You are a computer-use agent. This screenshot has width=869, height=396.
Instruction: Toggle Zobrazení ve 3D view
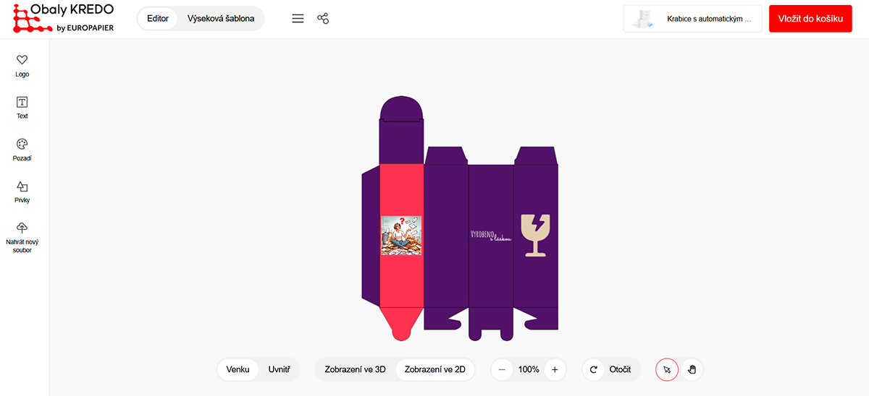point(355,369)
